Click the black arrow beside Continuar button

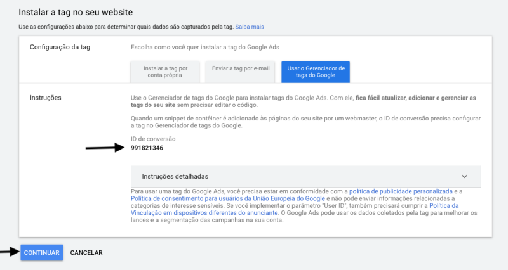pos(8,252)
